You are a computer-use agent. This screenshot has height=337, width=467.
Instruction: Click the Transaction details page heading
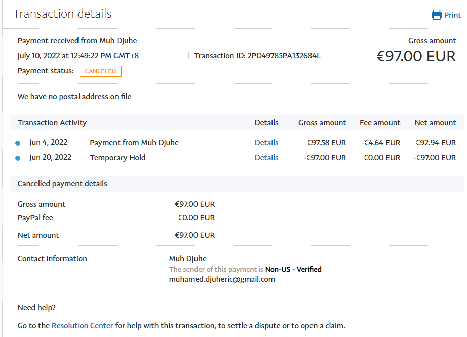point(62,14)
